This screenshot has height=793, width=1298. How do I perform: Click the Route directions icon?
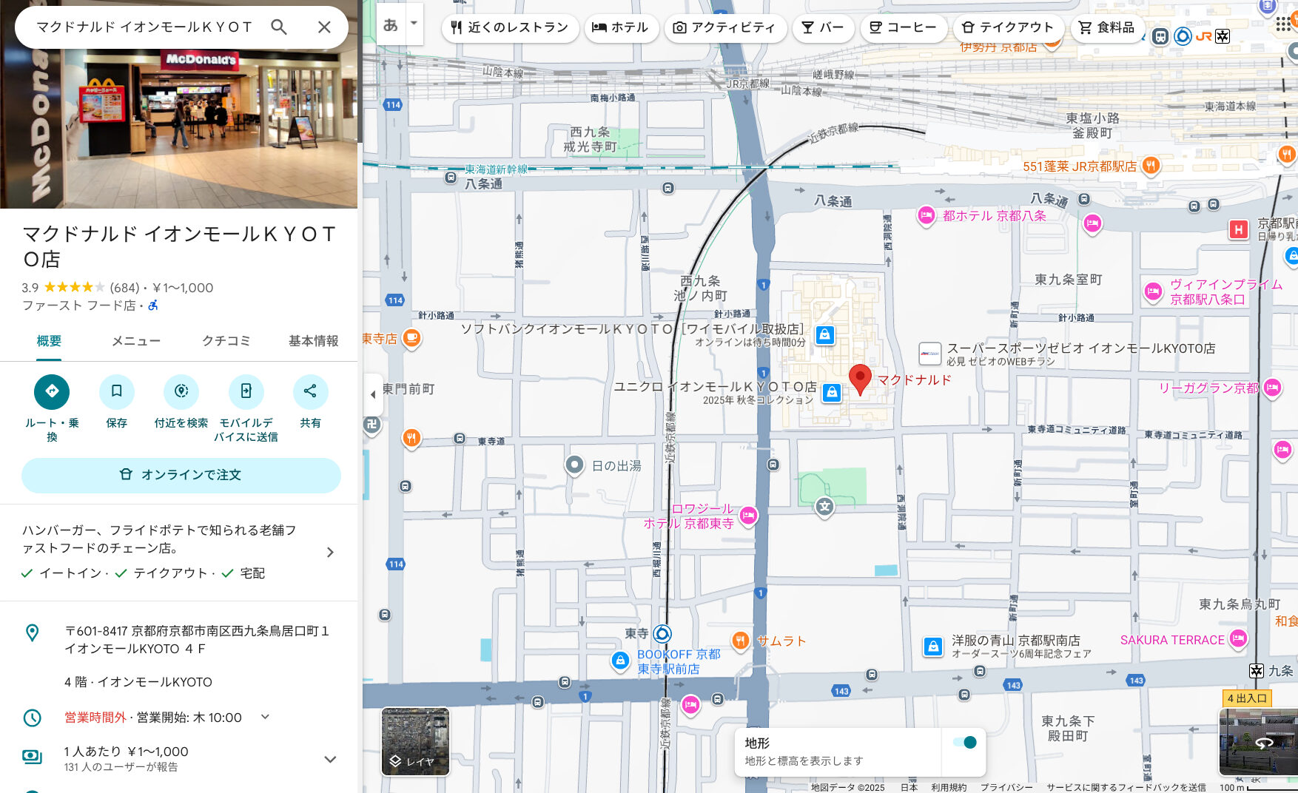52,391
